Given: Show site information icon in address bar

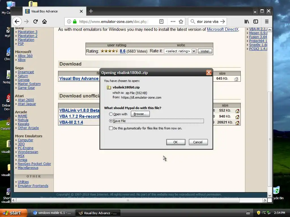Looking at the screenshot, I should (69, 21).
